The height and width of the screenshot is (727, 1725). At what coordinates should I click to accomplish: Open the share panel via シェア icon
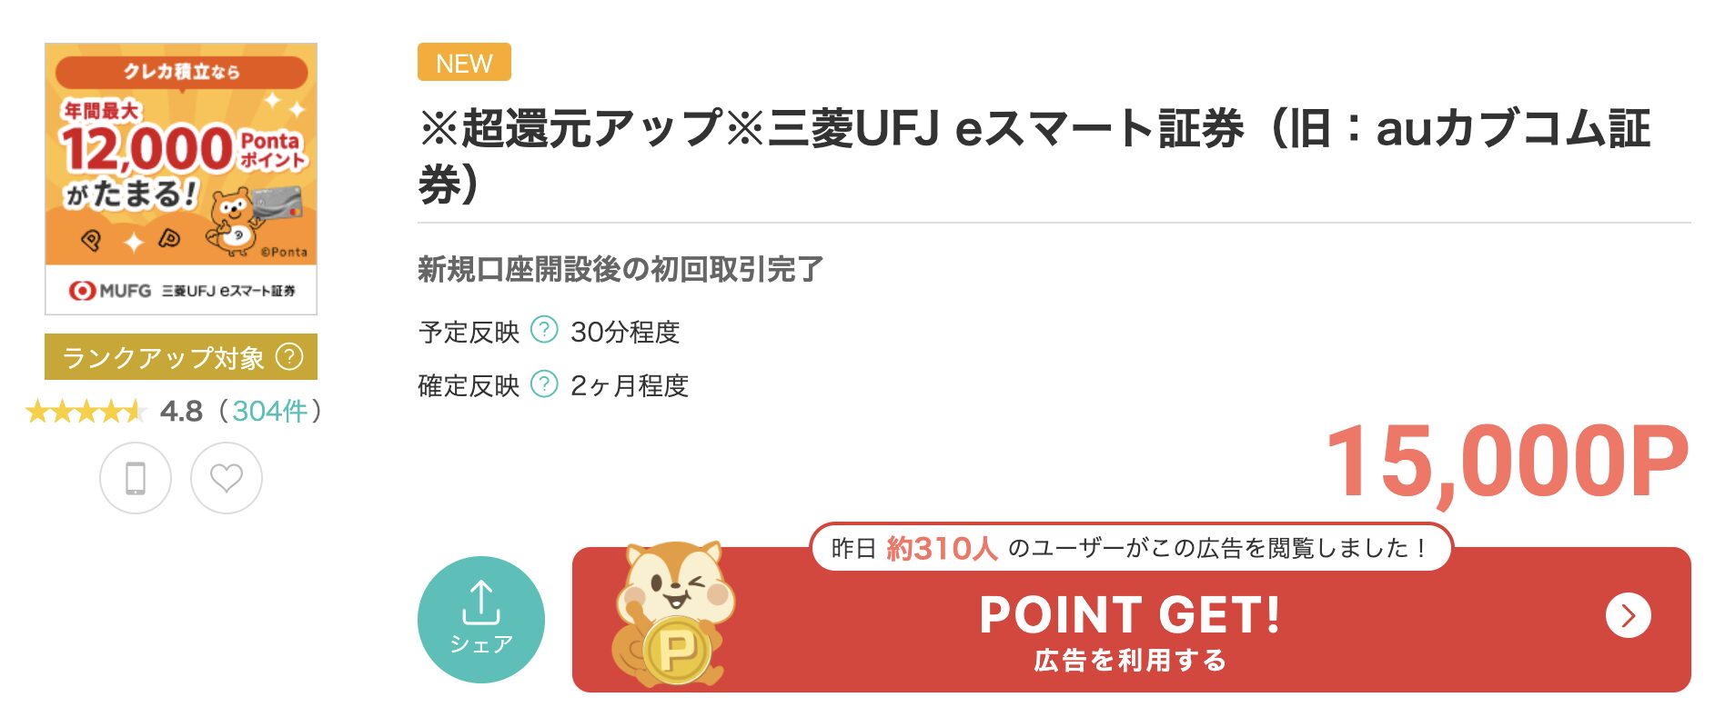[x=481, y=616]
